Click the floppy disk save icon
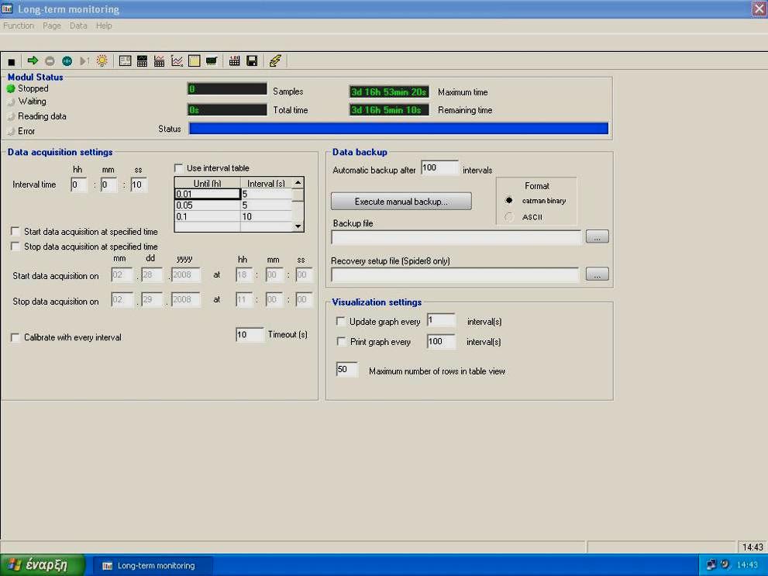Viewport: 768px width, 576px height. 252,60
